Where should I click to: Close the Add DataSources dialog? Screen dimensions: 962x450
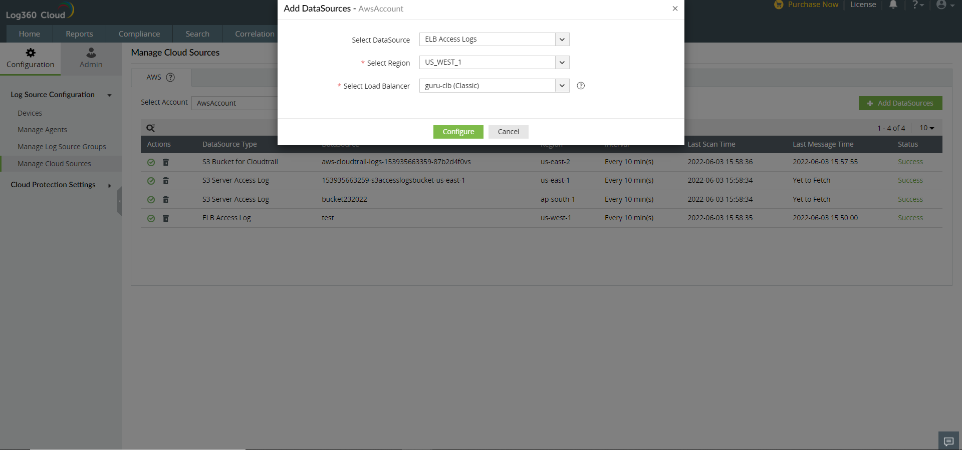pyautogui.click(x=675, y=9)
